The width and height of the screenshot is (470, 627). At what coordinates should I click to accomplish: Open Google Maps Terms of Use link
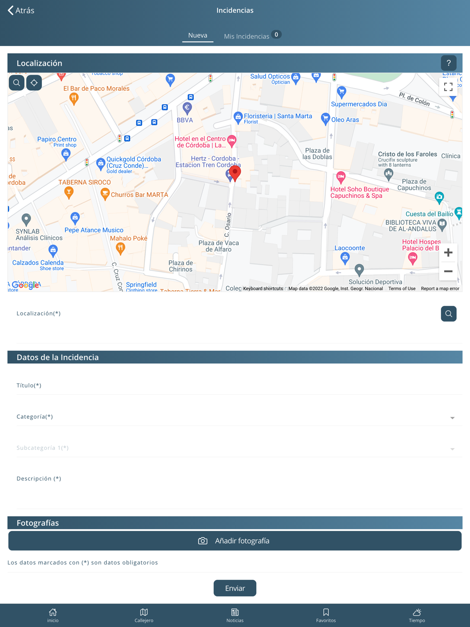coord(402,289)
